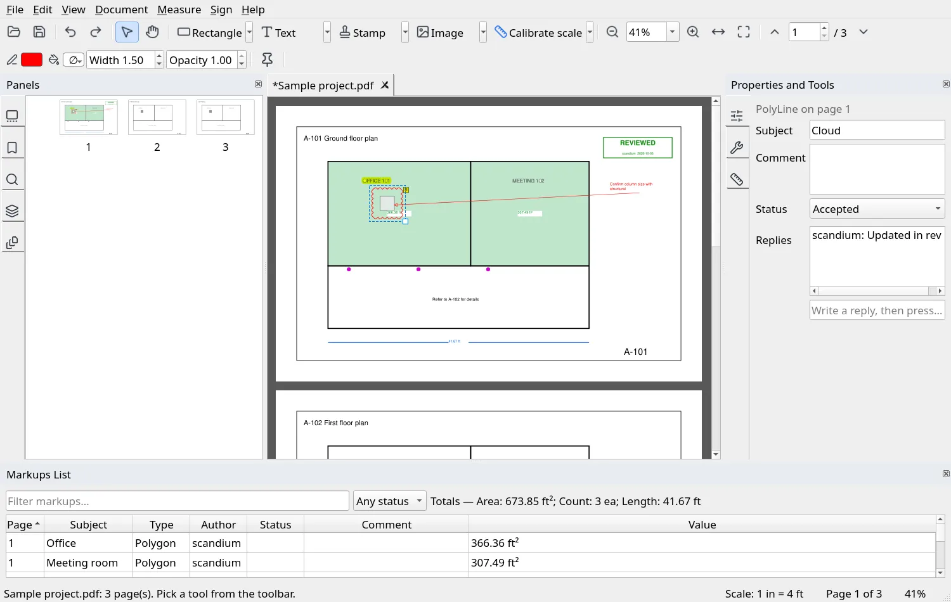This screenshot has height=602, width=951.
Task: Open the Status dropdown showing Accepted
Action: pos(877,209)
